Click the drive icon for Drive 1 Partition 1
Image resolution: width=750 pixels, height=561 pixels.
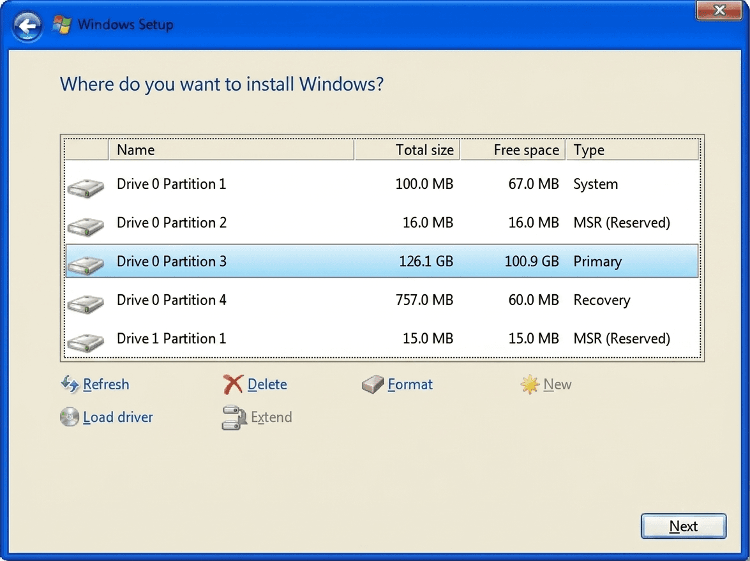coord(86,343)
